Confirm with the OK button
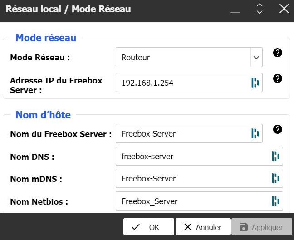The width and height of the screenshot is (294, 240). (x=149, y=227)
